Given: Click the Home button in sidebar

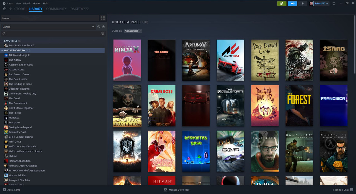Looking at the screenshot, I should pyautogui.click(x=50, y=18).
